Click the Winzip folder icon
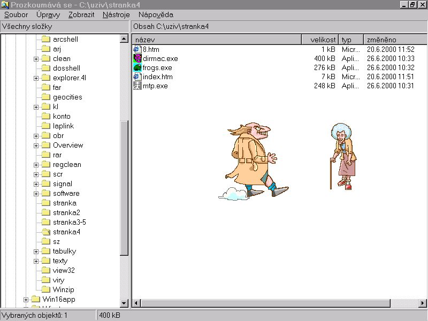The height and width of the screenshot is (321, 428). [45, 290]
